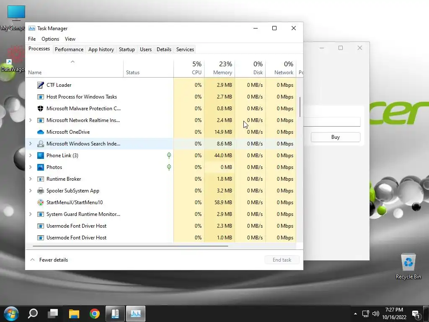Image resolution: width=429 pixels, height=322 pixels.
Task: Expand the Spooler SubSystem App group
Action: click(x=30, y=191)
